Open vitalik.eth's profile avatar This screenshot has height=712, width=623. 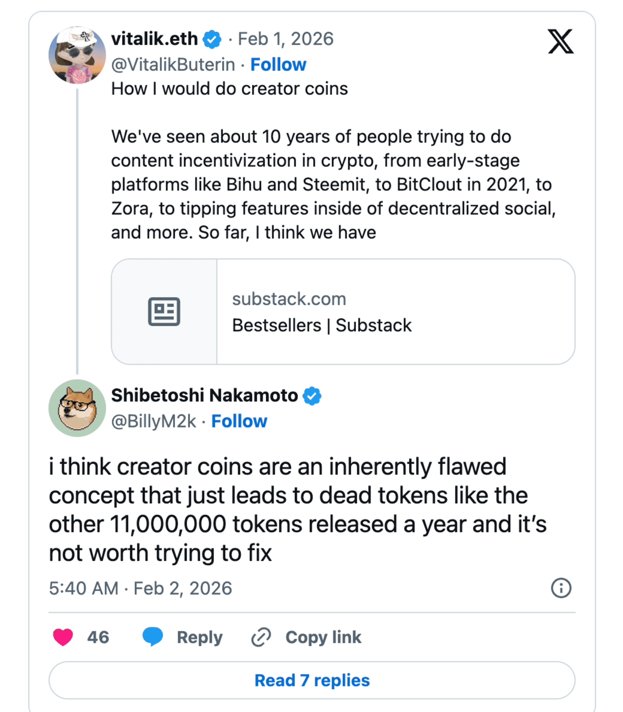(77, 55)
